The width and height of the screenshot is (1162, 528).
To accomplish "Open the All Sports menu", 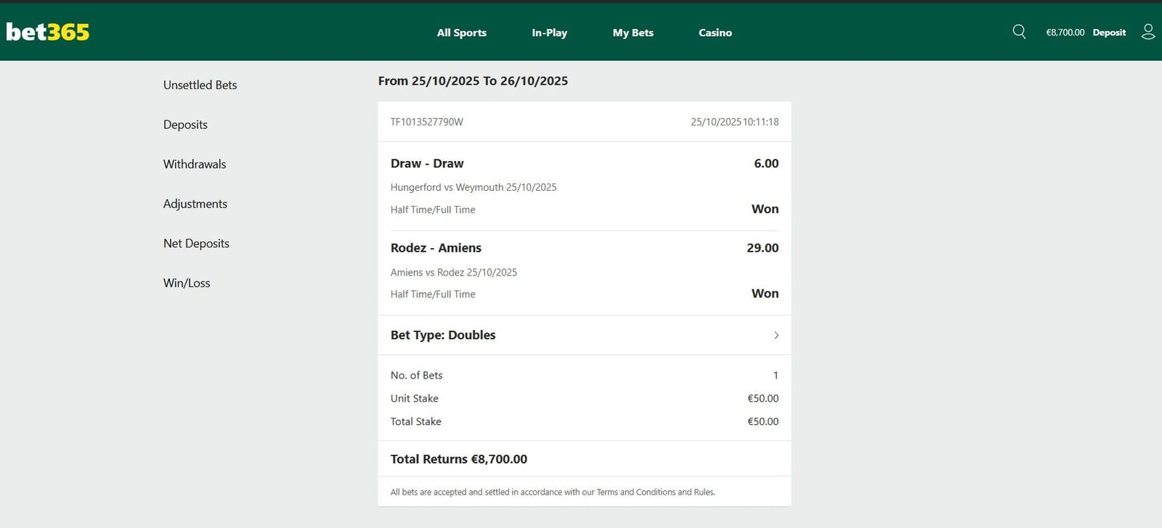I will click(x=461, y=33).
